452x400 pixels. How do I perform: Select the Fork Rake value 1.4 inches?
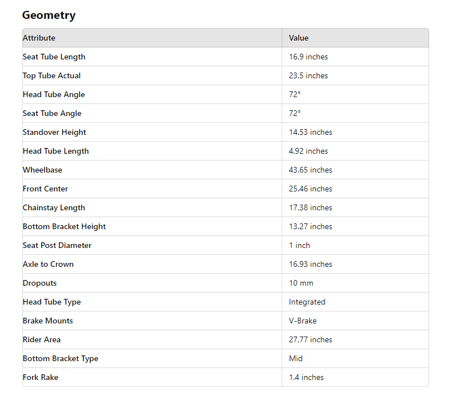pos(306,378)
